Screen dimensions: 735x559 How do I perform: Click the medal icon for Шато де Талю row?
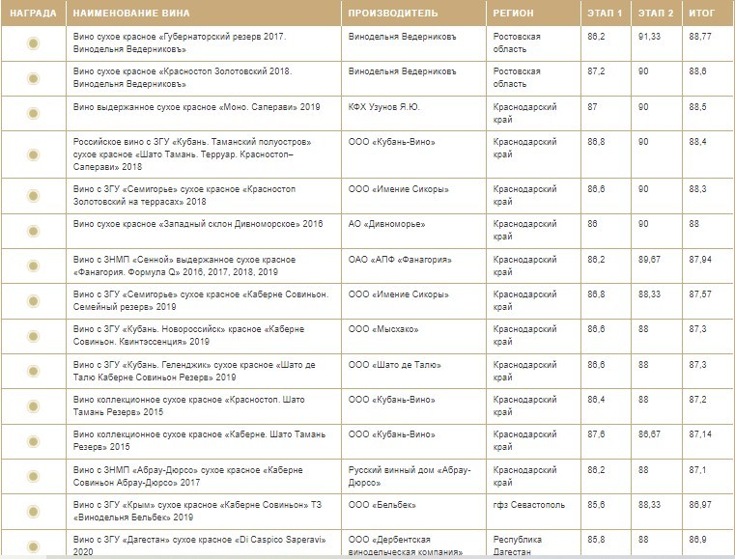tap(33, 371)
